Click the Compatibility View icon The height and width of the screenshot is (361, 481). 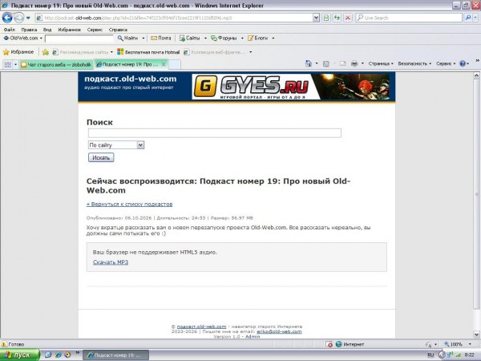[x=326, y=18]
